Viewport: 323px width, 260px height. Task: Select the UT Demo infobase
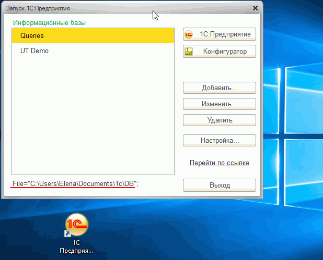[x=93, y=51]
